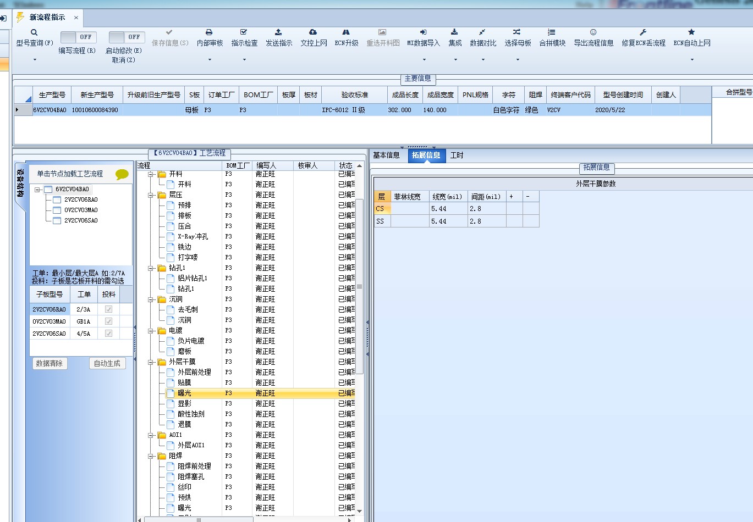This screenshot has width=753, height=522.
Task: Open the 工时 tab
Action: [x=457, y=156]
